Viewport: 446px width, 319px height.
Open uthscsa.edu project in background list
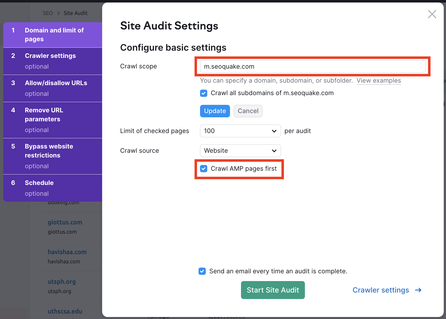pos(65,312)
